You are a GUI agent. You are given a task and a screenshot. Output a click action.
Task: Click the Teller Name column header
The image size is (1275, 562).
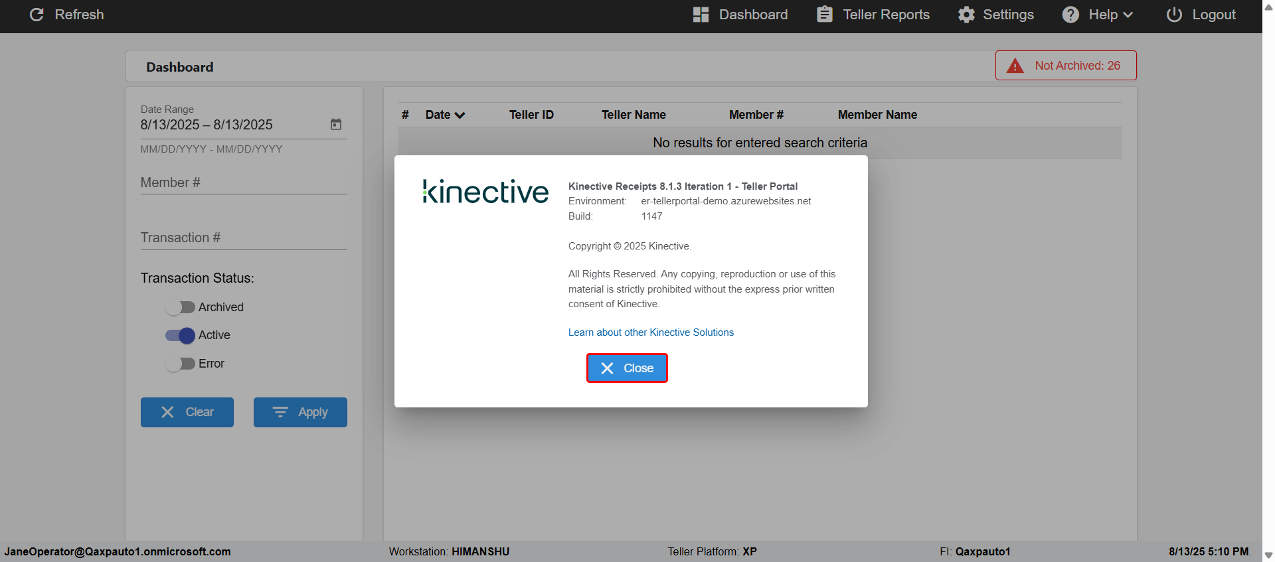(x=634, y=115)
